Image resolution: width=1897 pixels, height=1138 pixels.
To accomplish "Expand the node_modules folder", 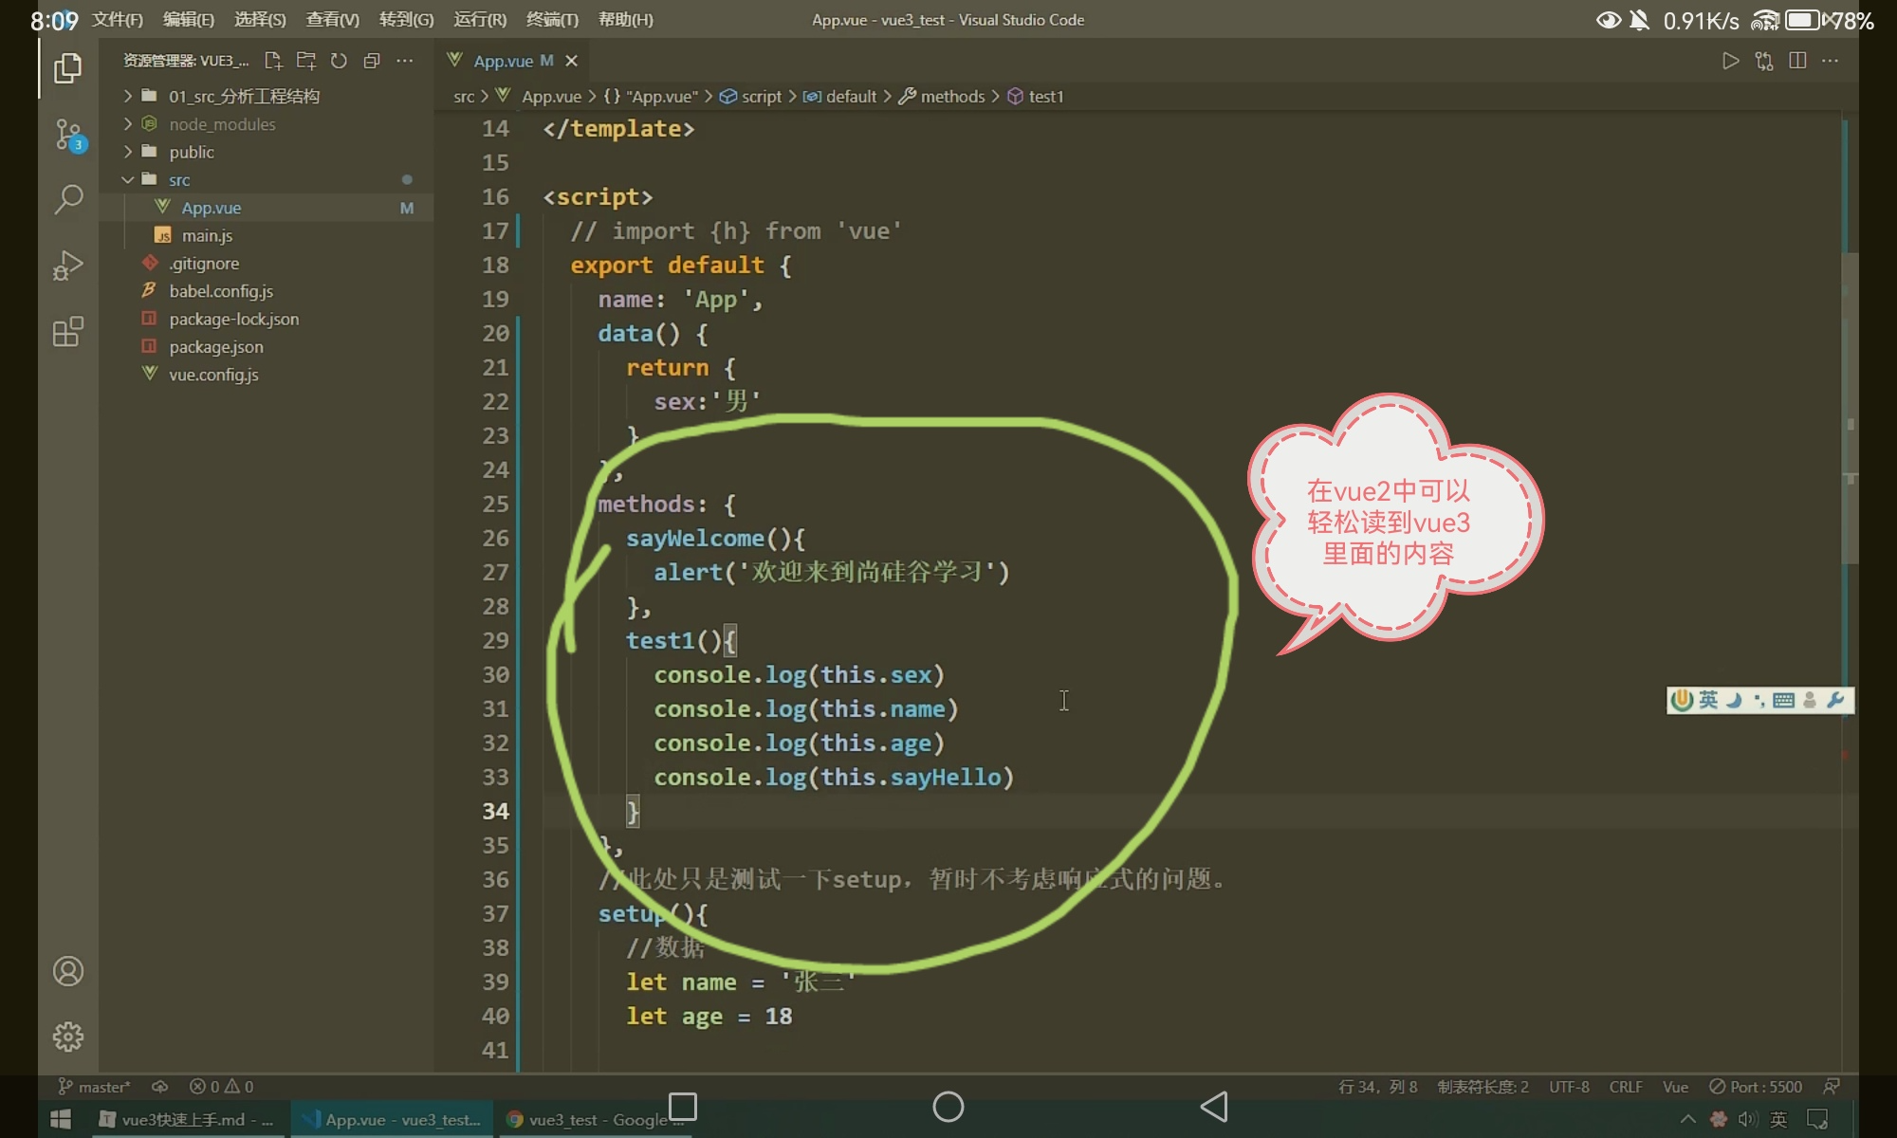I will [x=221, y=124].
